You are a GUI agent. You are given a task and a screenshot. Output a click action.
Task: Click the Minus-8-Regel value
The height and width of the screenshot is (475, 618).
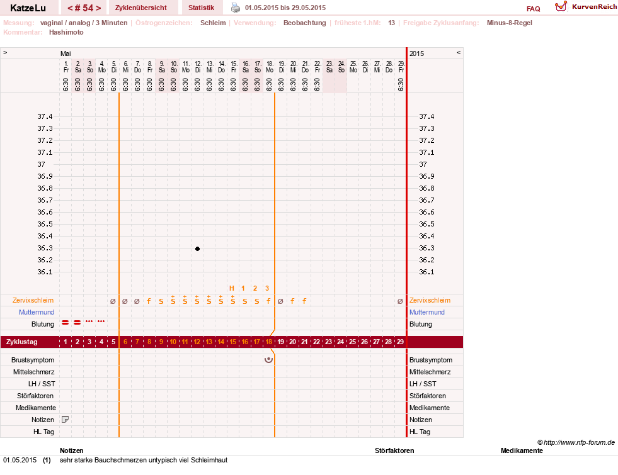[x=509, y=23]
